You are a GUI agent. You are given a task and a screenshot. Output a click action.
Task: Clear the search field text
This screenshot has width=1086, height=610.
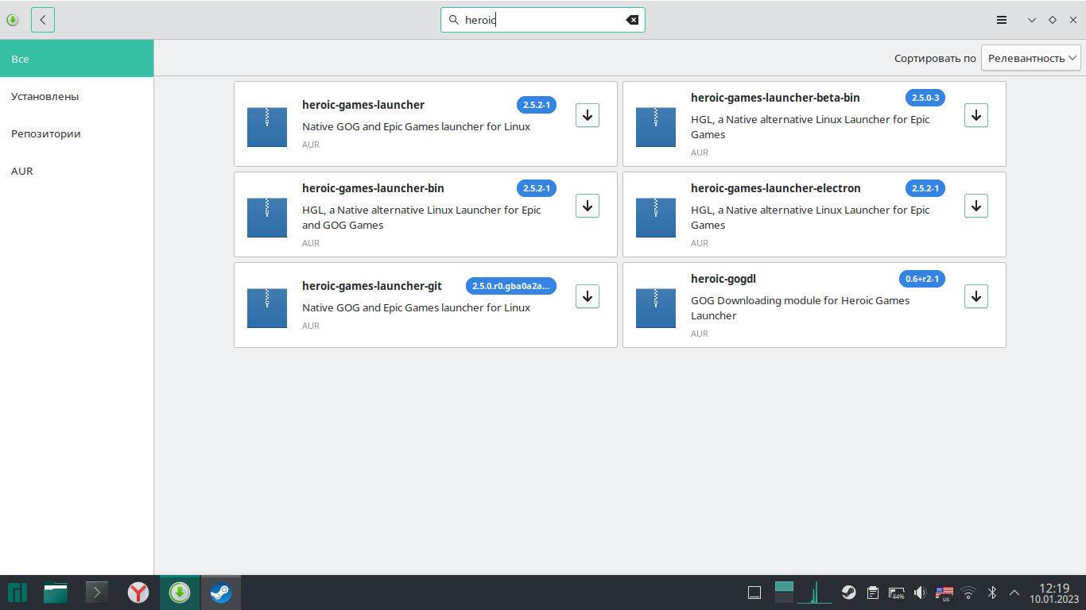click(633, 20)
